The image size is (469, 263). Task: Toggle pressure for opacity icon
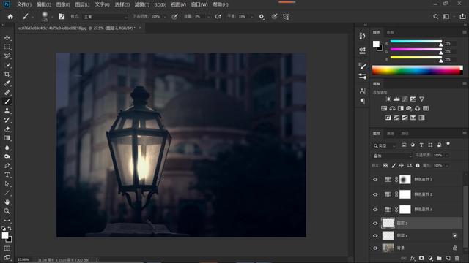click(x=174, y=17)
